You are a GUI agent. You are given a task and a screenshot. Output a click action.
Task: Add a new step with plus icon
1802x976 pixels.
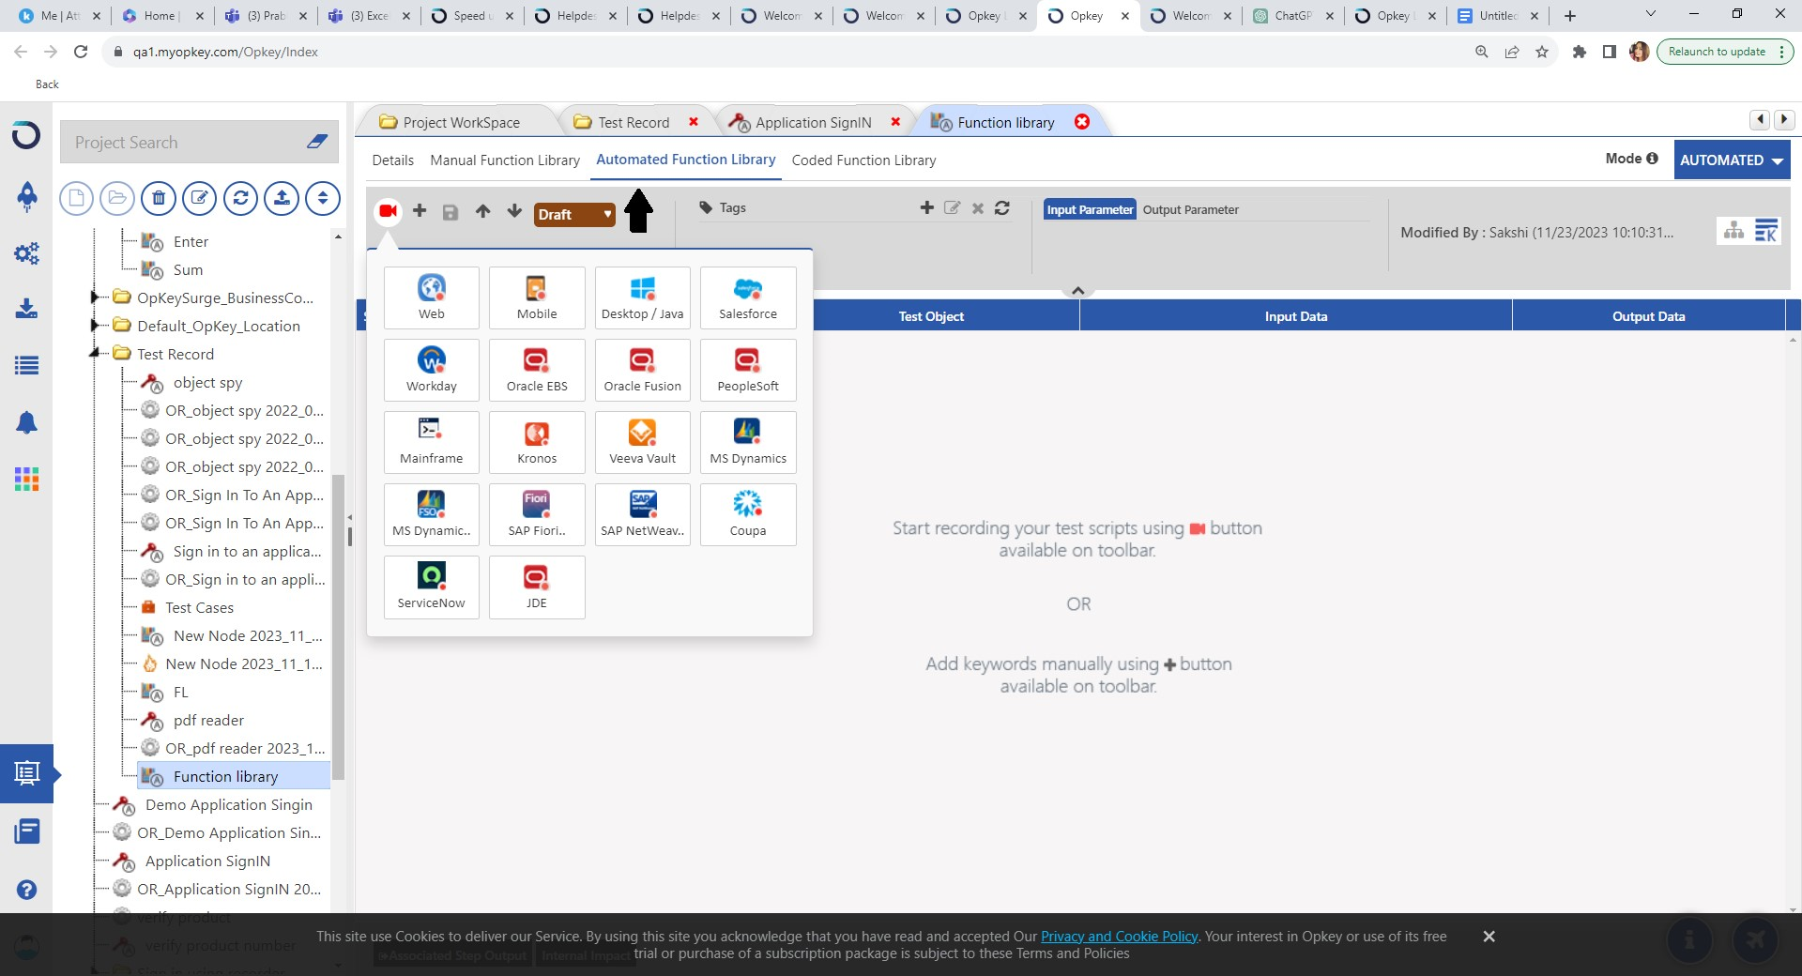(x=420, y=211)
